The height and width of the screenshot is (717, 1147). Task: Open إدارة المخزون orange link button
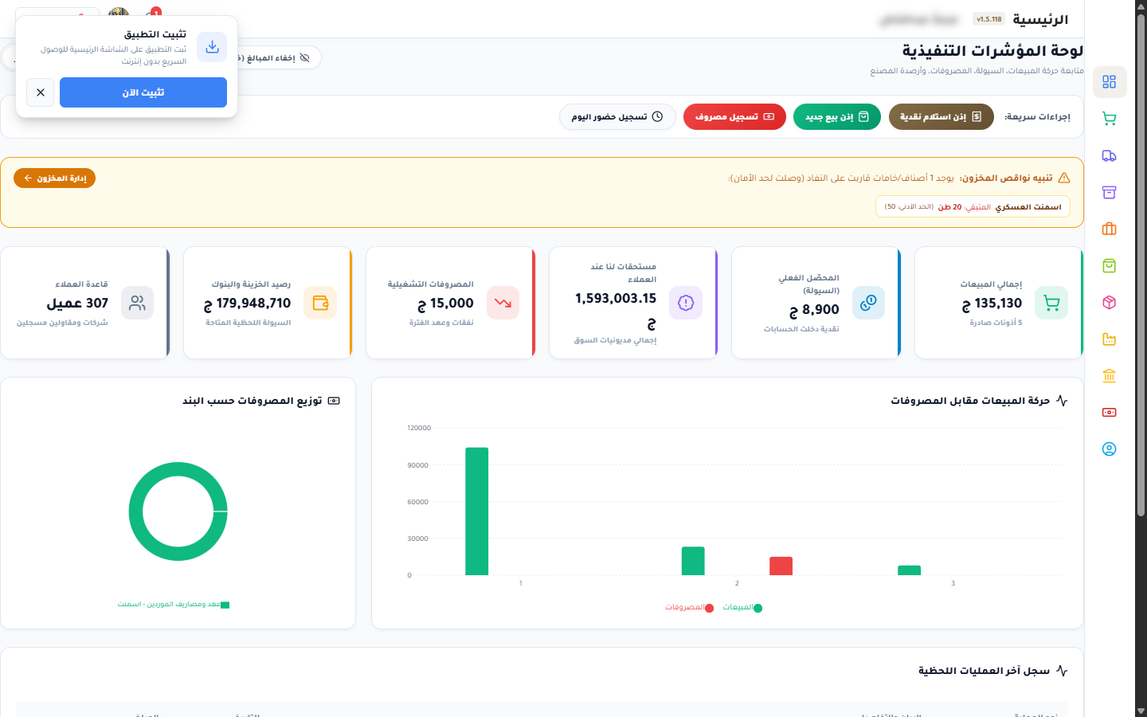click(54, 178)
